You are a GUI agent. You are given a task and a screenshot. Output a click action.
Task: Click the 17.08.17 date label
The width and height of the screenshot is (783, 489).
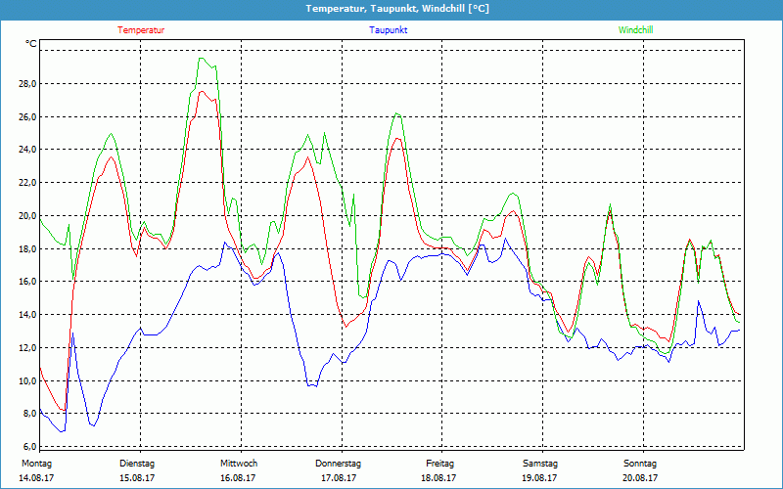pyautogui.click(x=339, y=478)
